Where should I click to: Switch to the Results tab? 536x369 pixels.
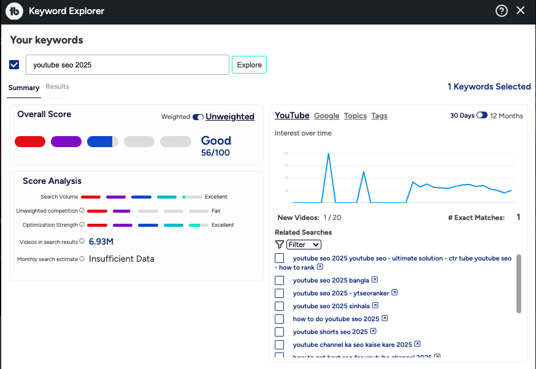58,86
